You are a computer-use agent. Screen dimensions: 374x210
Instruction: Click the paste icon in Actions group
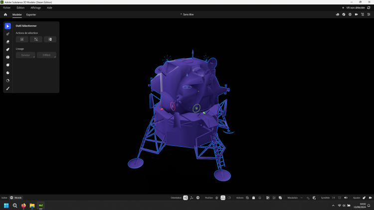tap(254, 198)
